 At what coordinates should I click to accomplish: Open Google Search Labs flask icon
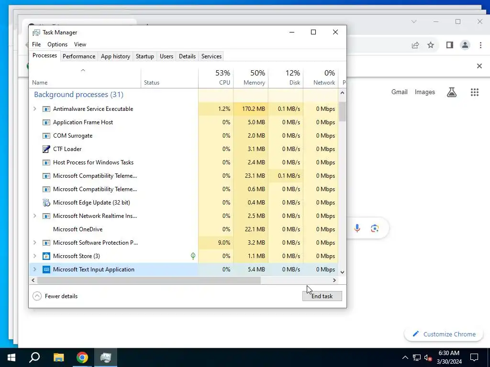pos(452,92)
